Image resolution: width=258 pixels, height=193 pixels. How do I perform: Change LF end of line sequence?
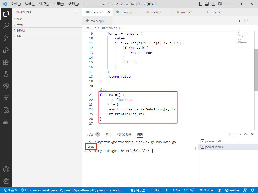[x=166, y=190]
